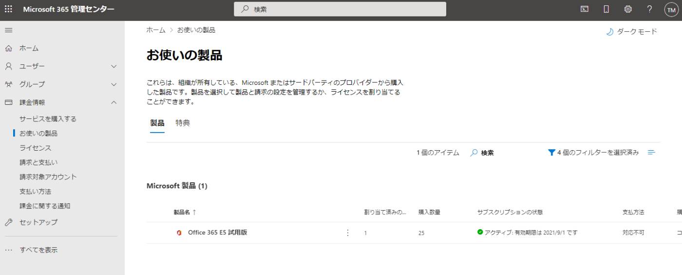This screenshot has height=275, width=682.
Task: Open the app launcher waffle icon
Action: pyautogui.click(x=8, y=9)
